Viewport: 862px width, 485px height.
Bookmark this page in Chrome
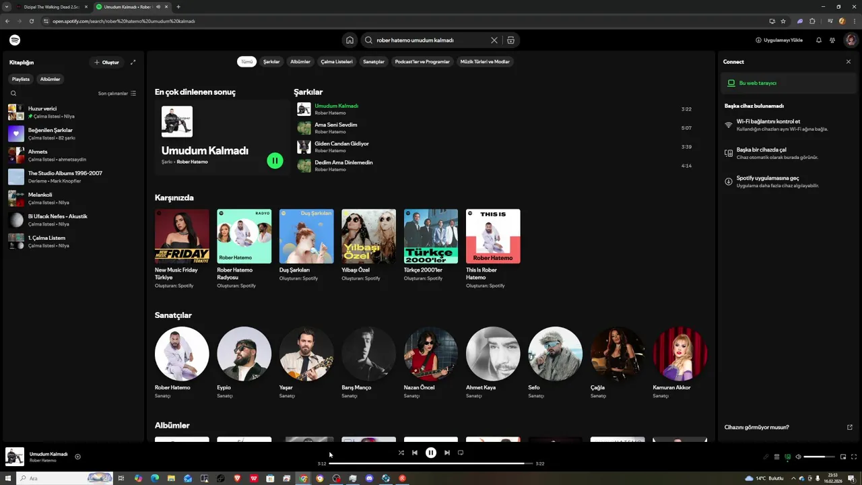click(x=783, y=21)
